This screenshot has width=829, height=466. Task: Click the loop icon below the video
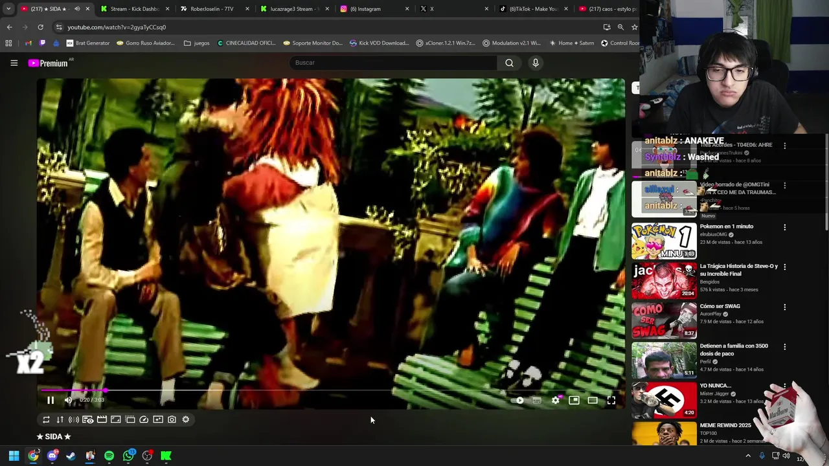[46, 419]
